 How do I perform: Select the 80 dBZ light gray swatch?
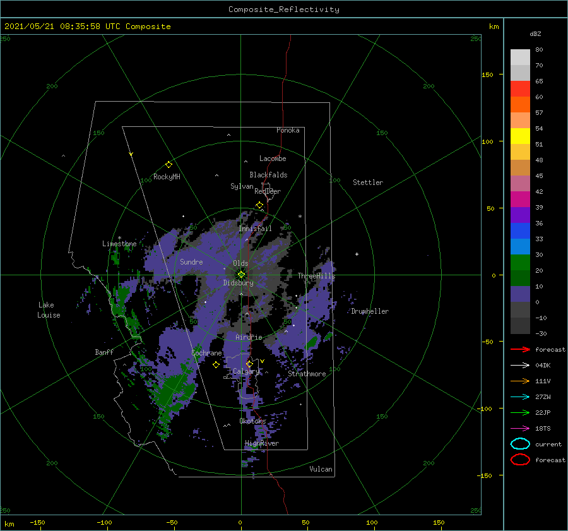pos(520,57)
